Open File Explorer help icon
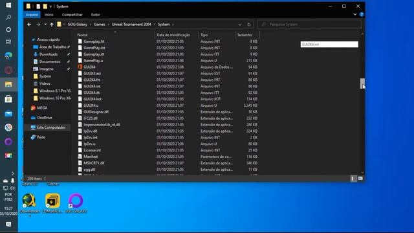 362,14
